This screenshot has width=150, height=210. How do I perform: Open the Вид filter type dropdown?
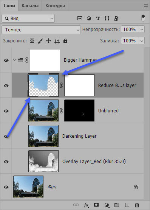[x=28, y=18]
